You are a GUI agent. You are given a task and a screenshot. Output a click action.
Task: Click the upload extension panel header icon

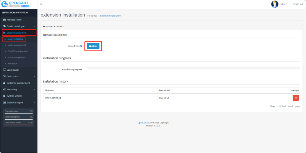44,26
